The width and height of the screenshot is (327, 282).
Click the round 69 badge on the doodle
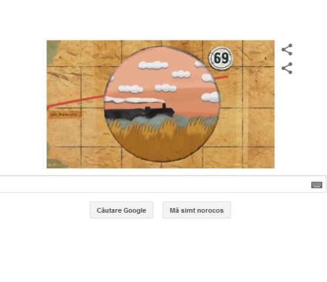click(x=220, y=58)
